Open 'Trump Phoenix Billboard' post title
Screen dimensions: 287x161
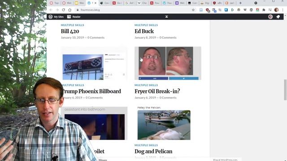click(91, 91)
